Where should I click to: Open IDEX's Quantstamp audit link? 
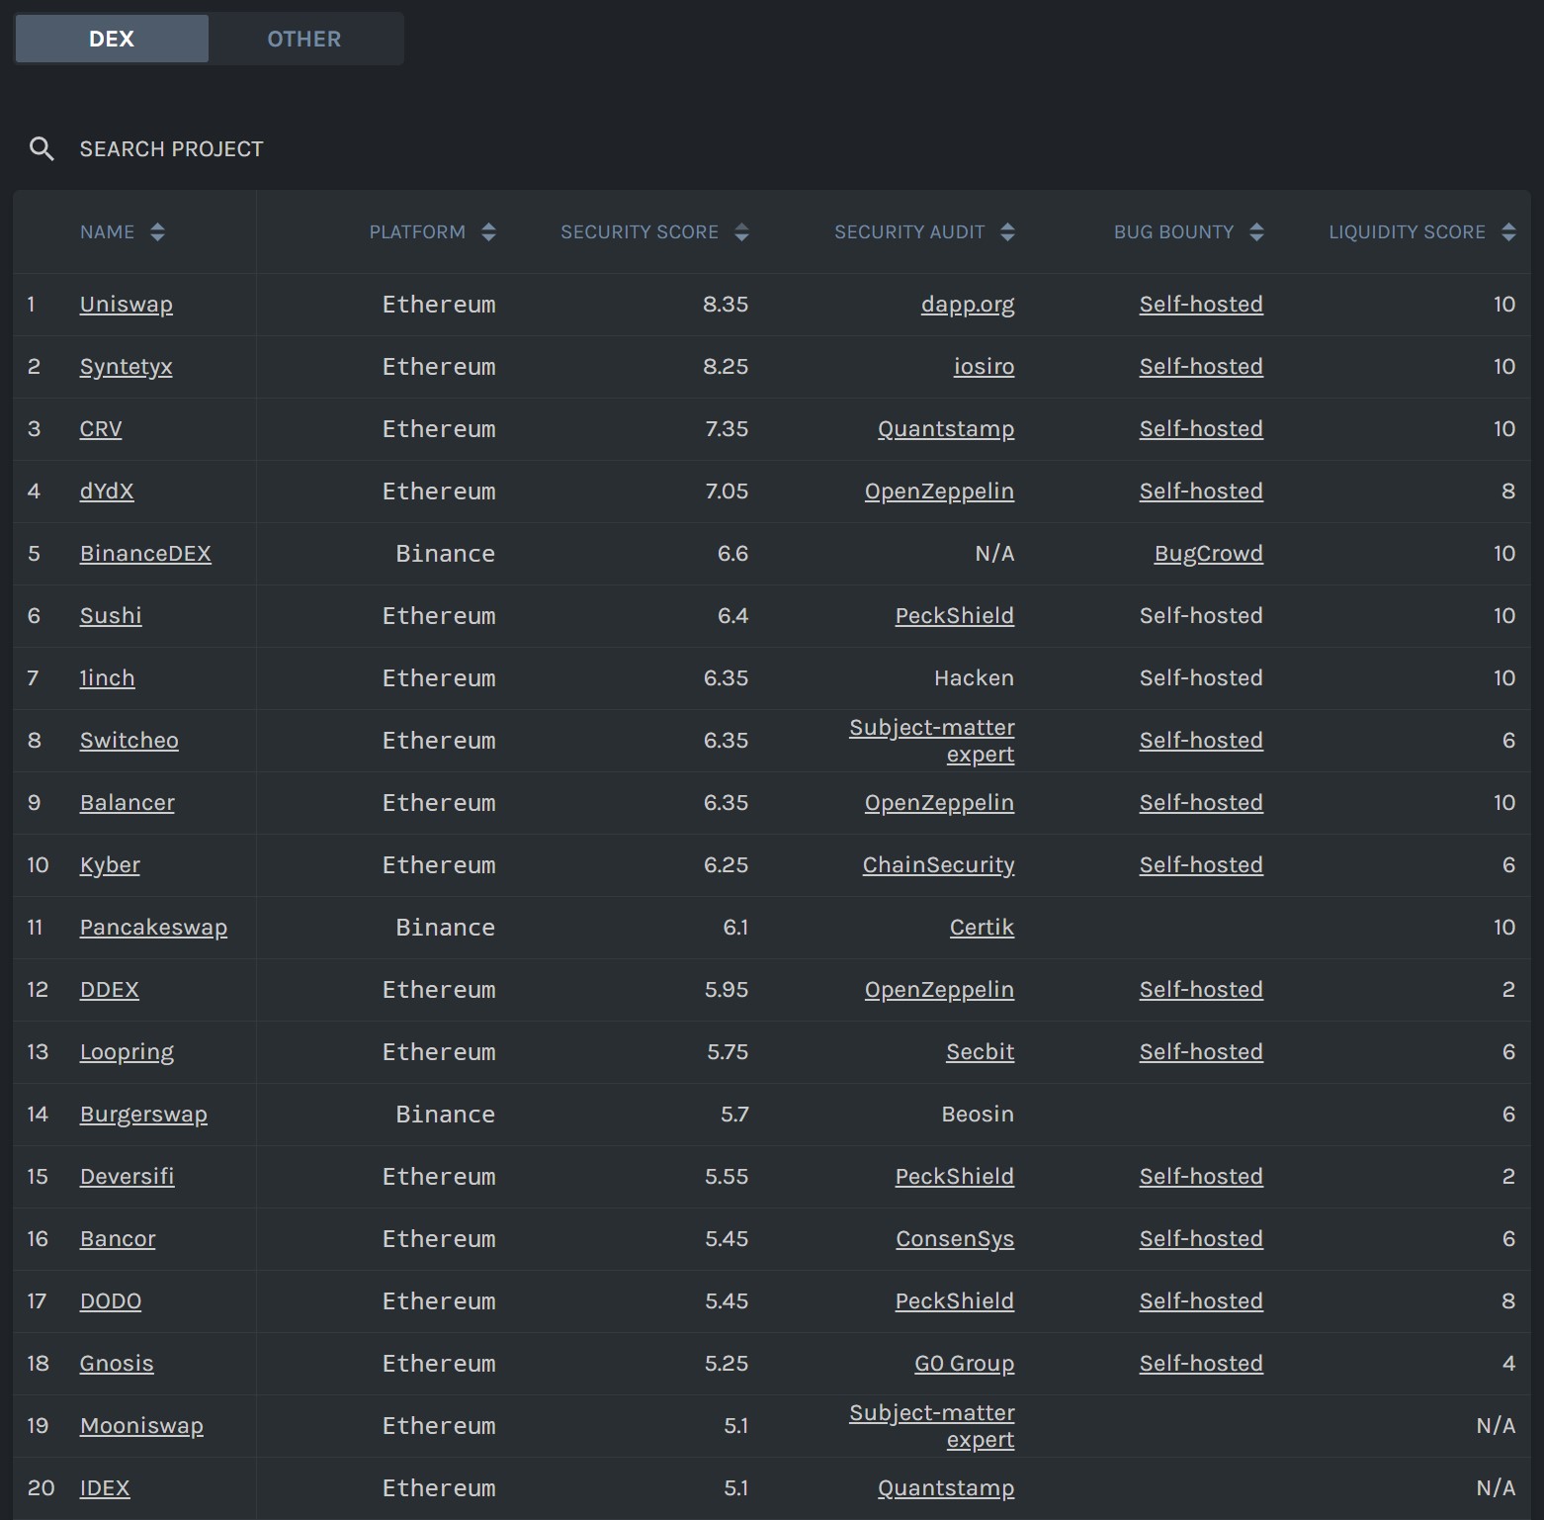click(946, 1488)
